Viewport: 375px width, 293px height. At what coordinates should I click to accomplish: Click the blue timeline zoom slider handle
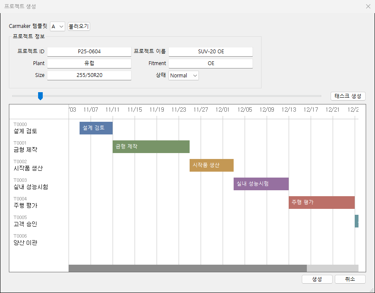[x=40, y=96]
